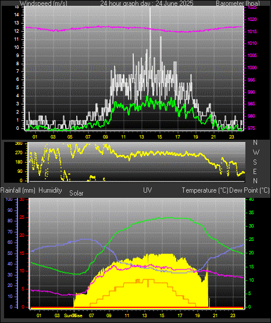The height and width of the screenshot is (323, 271).
Task: Click the S compass label on direction graph
Action: 255,162
